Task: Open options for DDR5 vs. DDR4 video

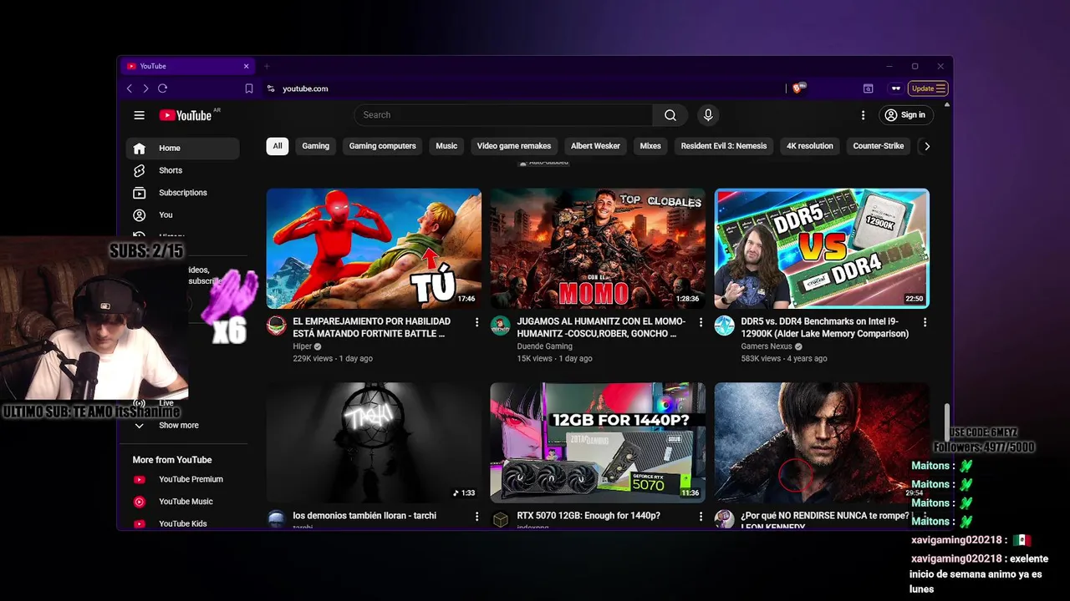Action: [925, 322]
